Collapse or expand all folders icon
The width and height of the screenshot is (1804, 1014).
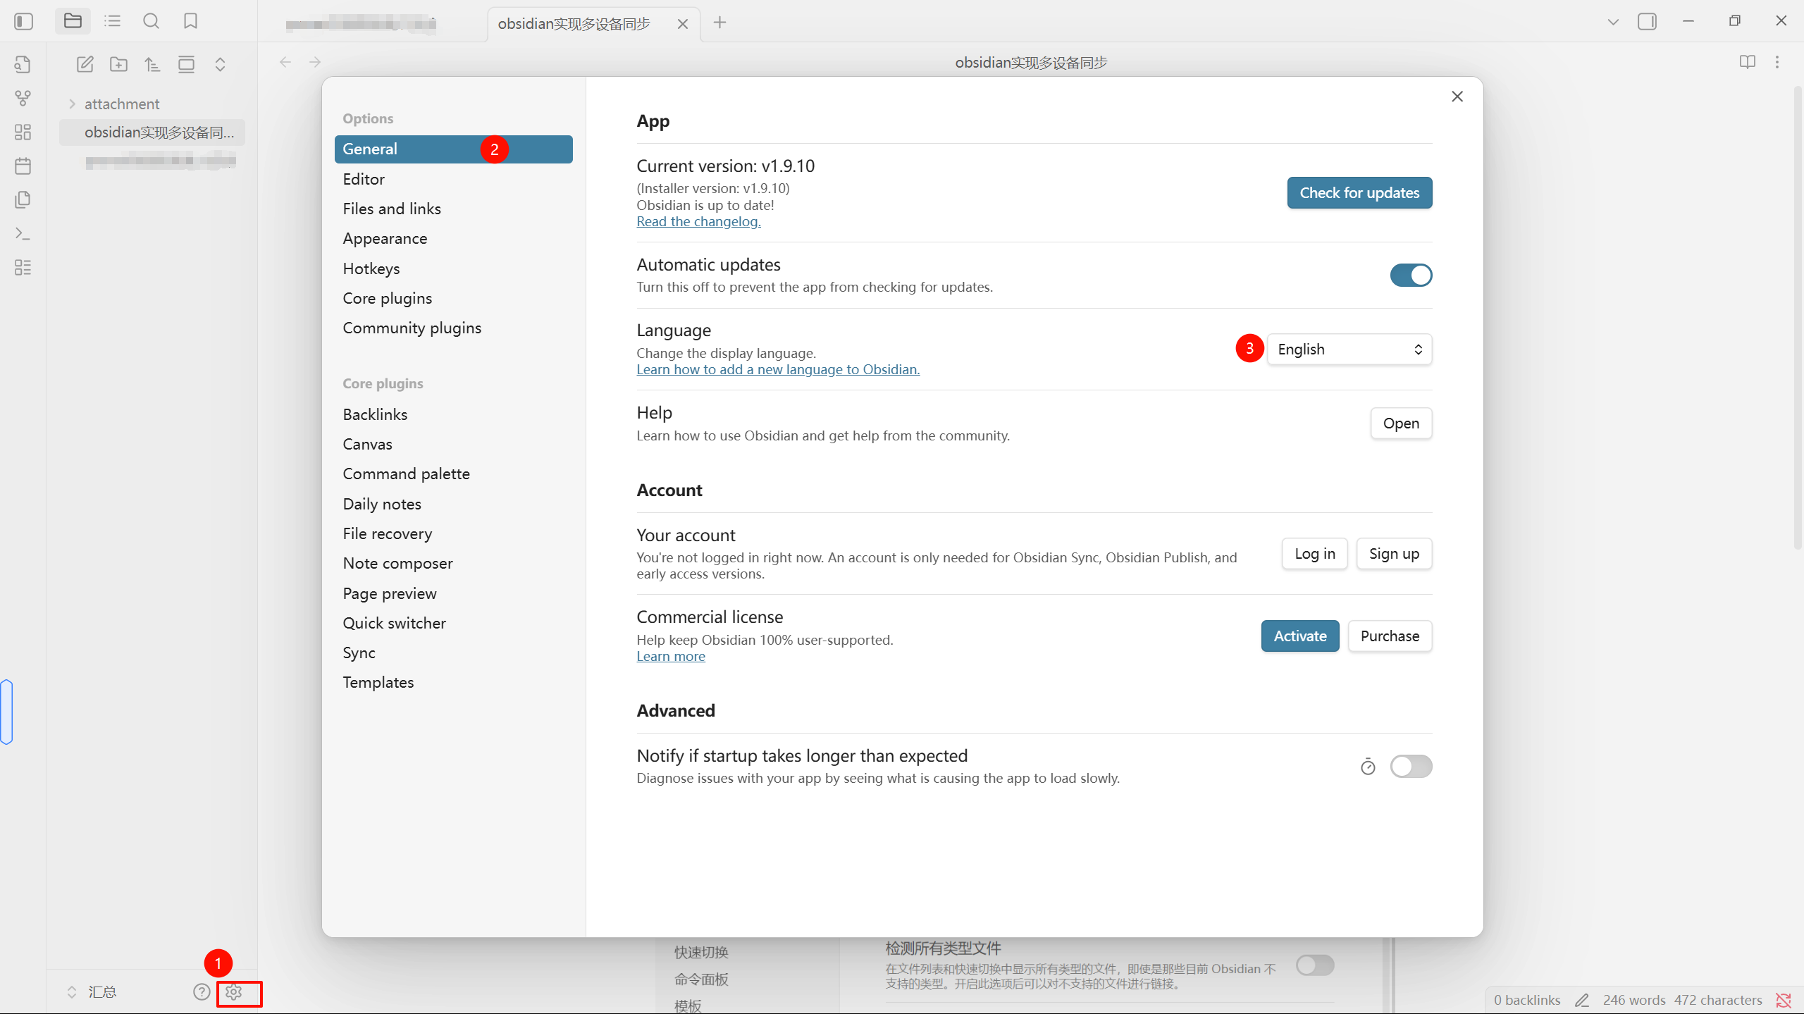[220, 65]
